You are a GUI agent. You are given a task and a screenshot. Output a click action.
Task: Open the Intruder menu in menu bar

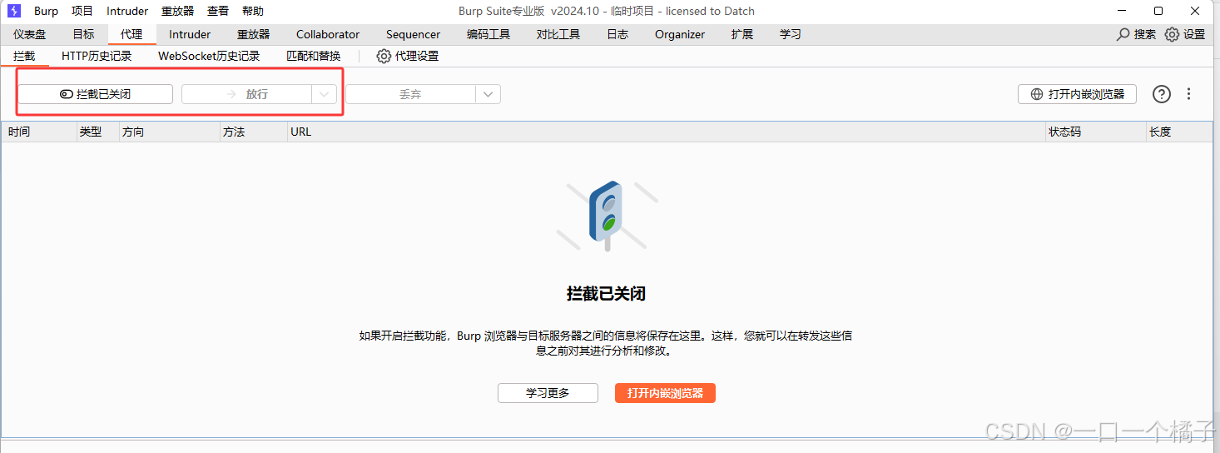[x=127, y=11]
